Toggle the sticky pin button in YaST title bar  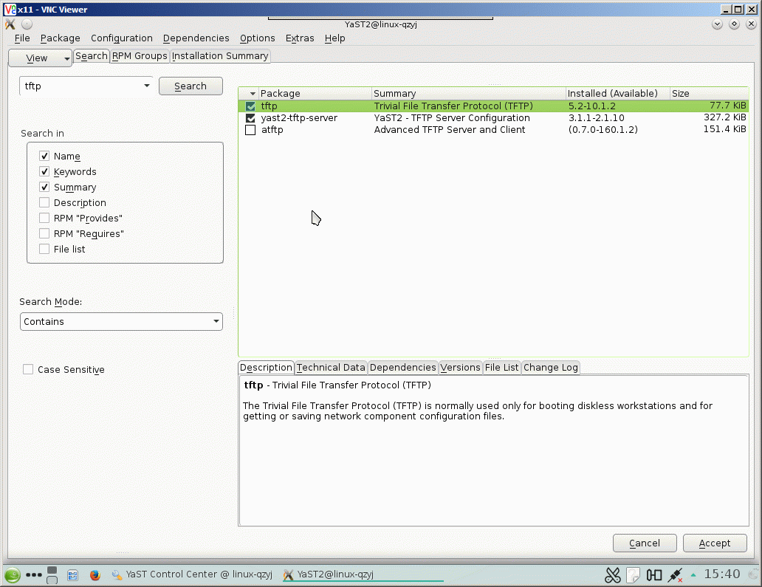click(27, 24)
